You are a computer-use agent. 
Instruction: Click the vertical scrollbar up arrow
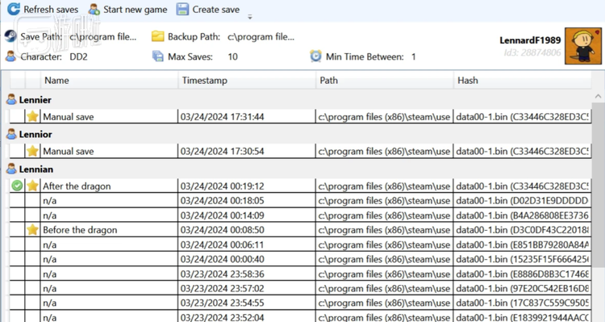[x=598, y=96]
